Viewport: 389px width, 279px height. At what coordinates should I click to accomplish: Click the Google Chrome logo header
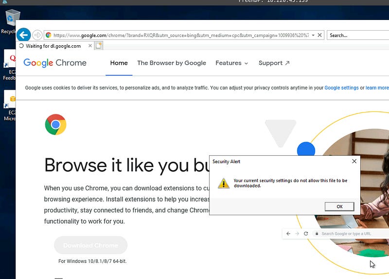(55, 63)
